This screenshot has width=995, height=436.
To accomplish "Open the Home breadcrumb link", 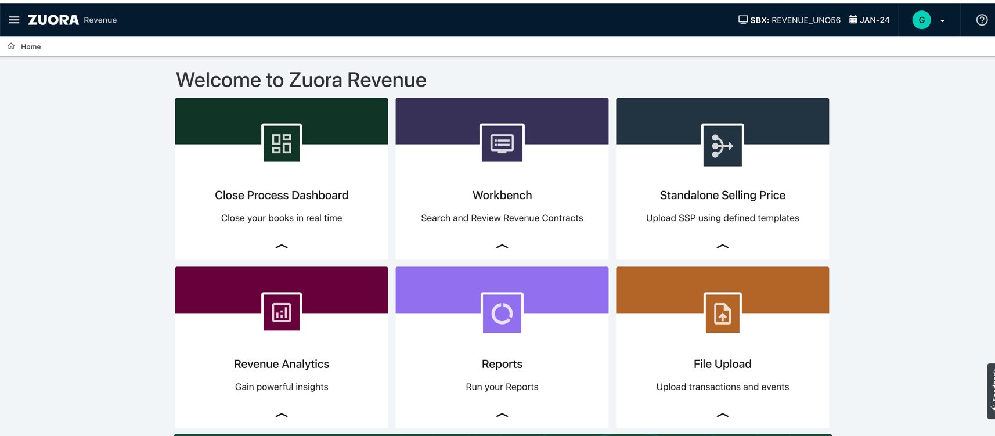I will 31,46.
